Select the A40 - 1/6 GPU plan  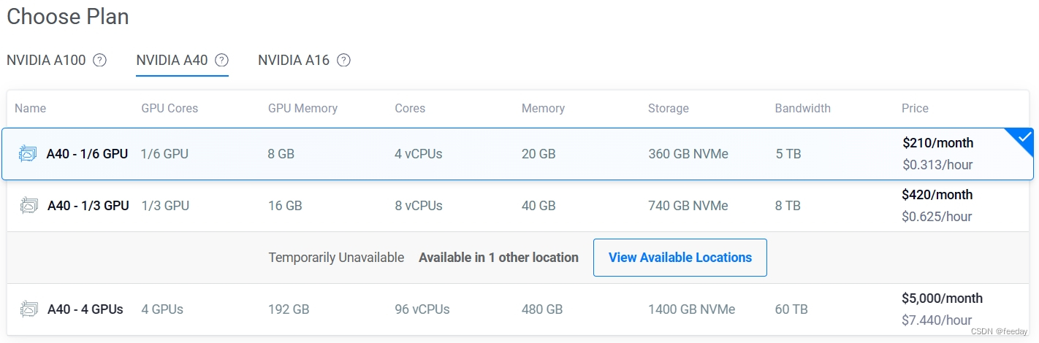click(x=87, y=154)
